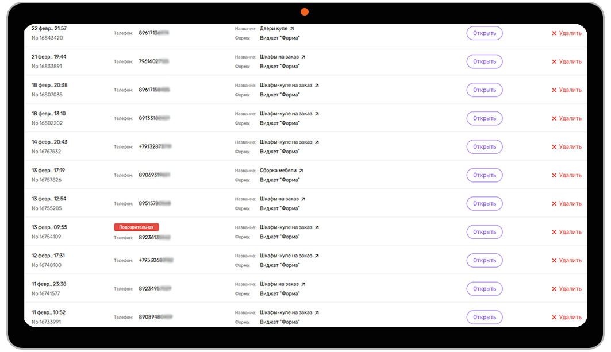Click the red X icon for request No 16843420
611x352 pixels.
(554, 33)
